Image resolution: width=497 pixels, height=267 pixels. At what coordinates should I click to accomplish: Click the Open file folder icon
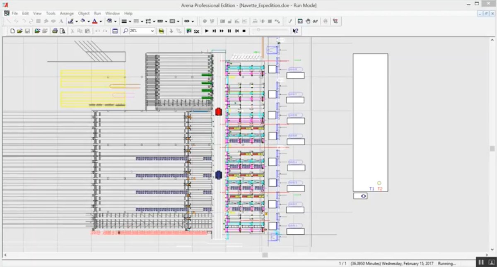click(x=19, y=31)
